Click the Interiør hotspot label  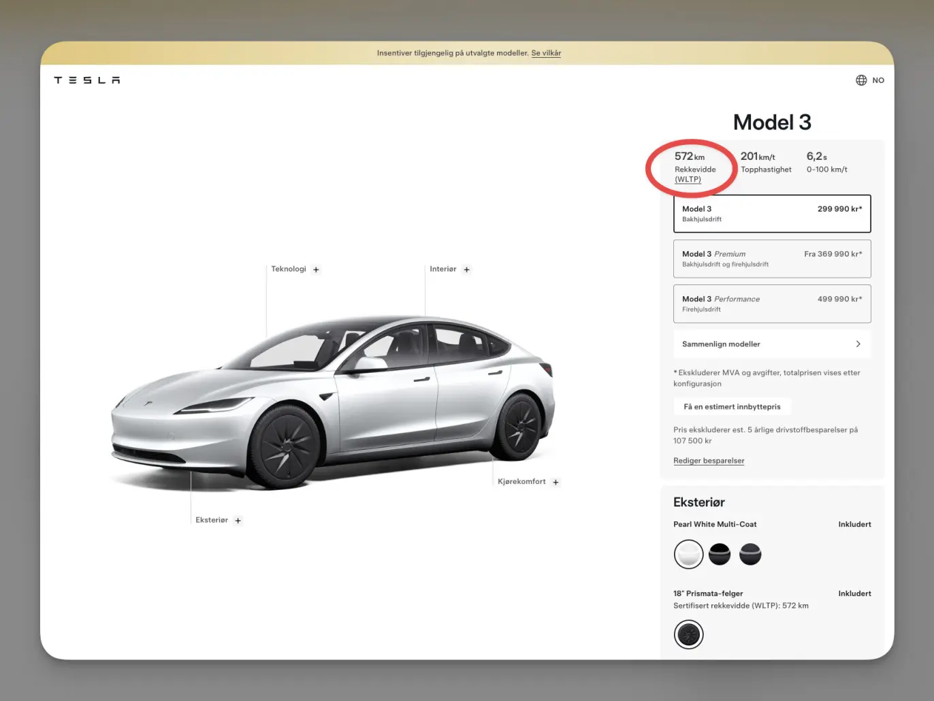[x=443, y=269]
